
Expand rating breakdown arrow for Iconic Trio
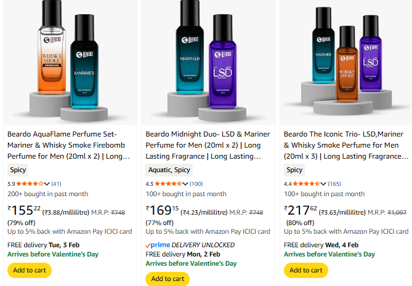323,183
